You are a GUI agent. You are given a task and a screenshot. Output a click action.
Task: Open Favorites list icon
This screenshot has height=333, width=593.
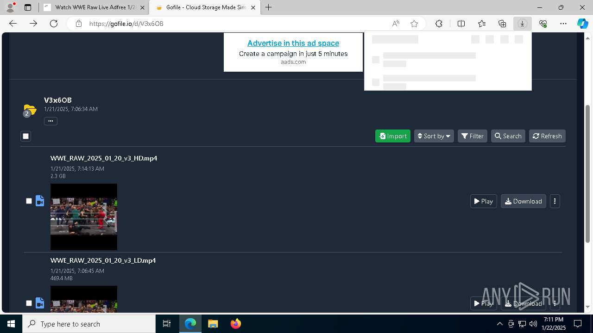482,24
